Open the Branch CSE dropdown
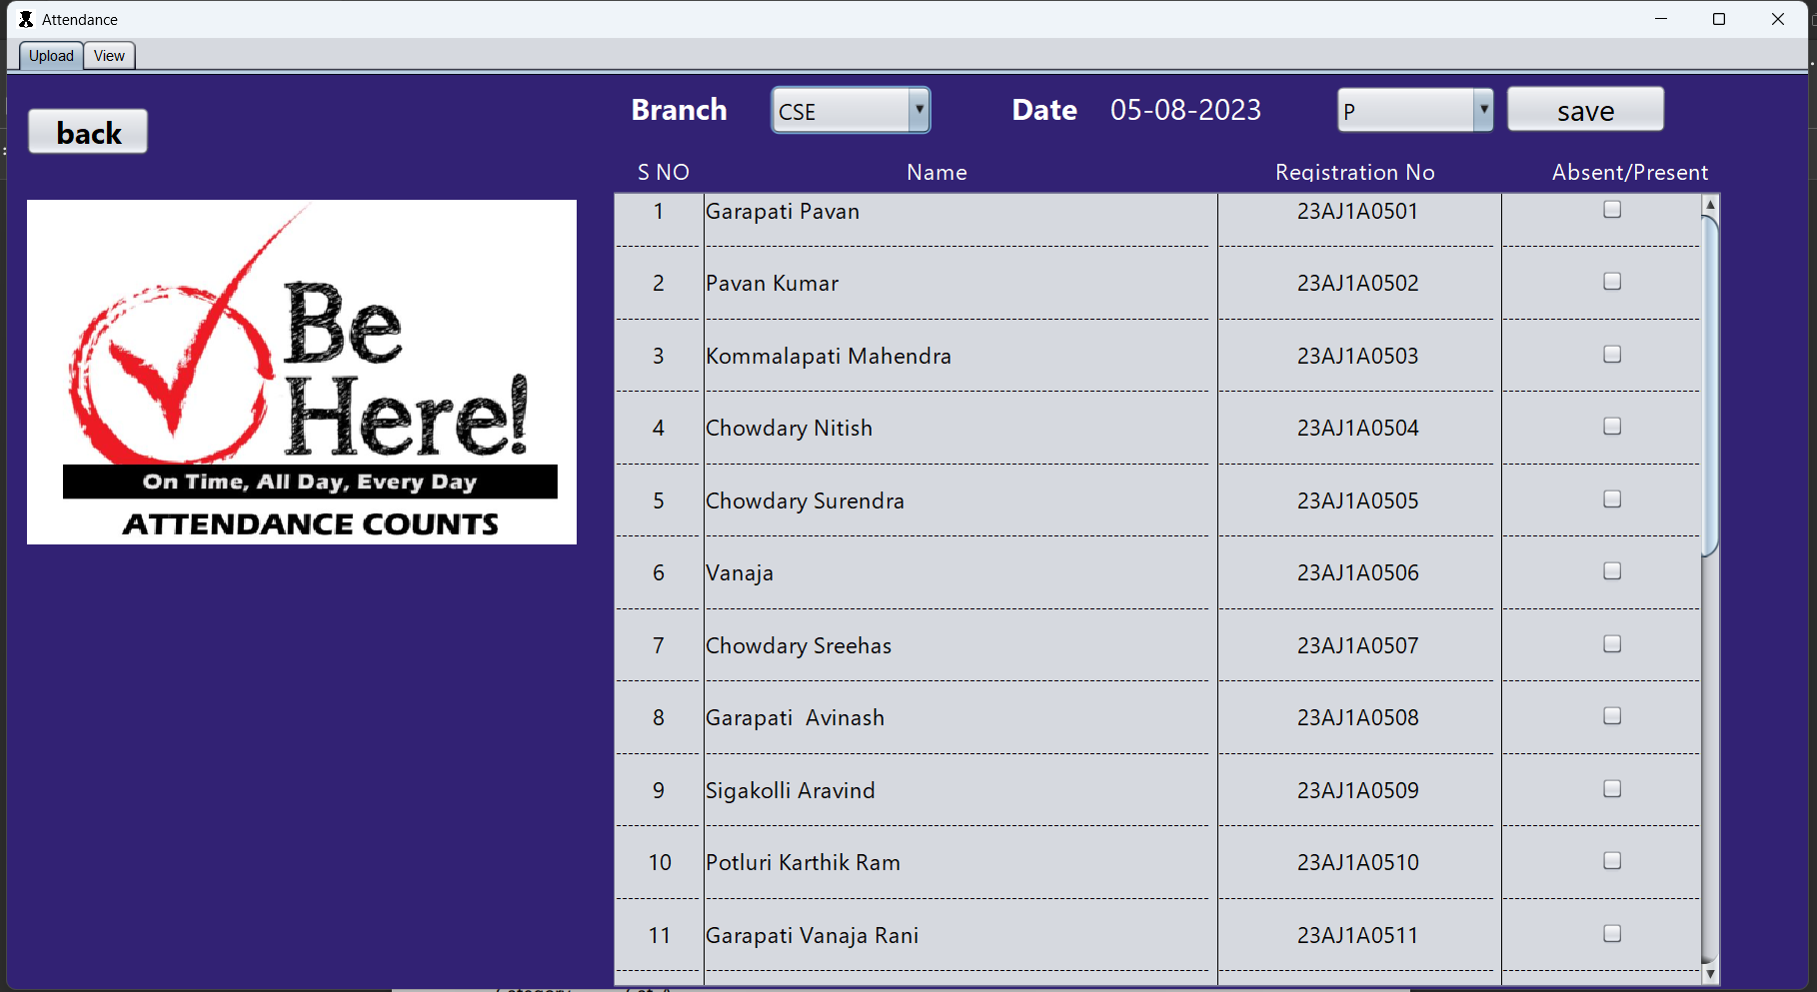Viewport: 1817px width, 992px height. [851, 110]
